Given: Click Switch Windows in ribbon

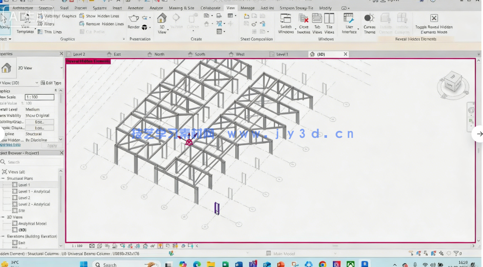Looking at the screenshot, I should pyautogui.click(x=285, y=23).
